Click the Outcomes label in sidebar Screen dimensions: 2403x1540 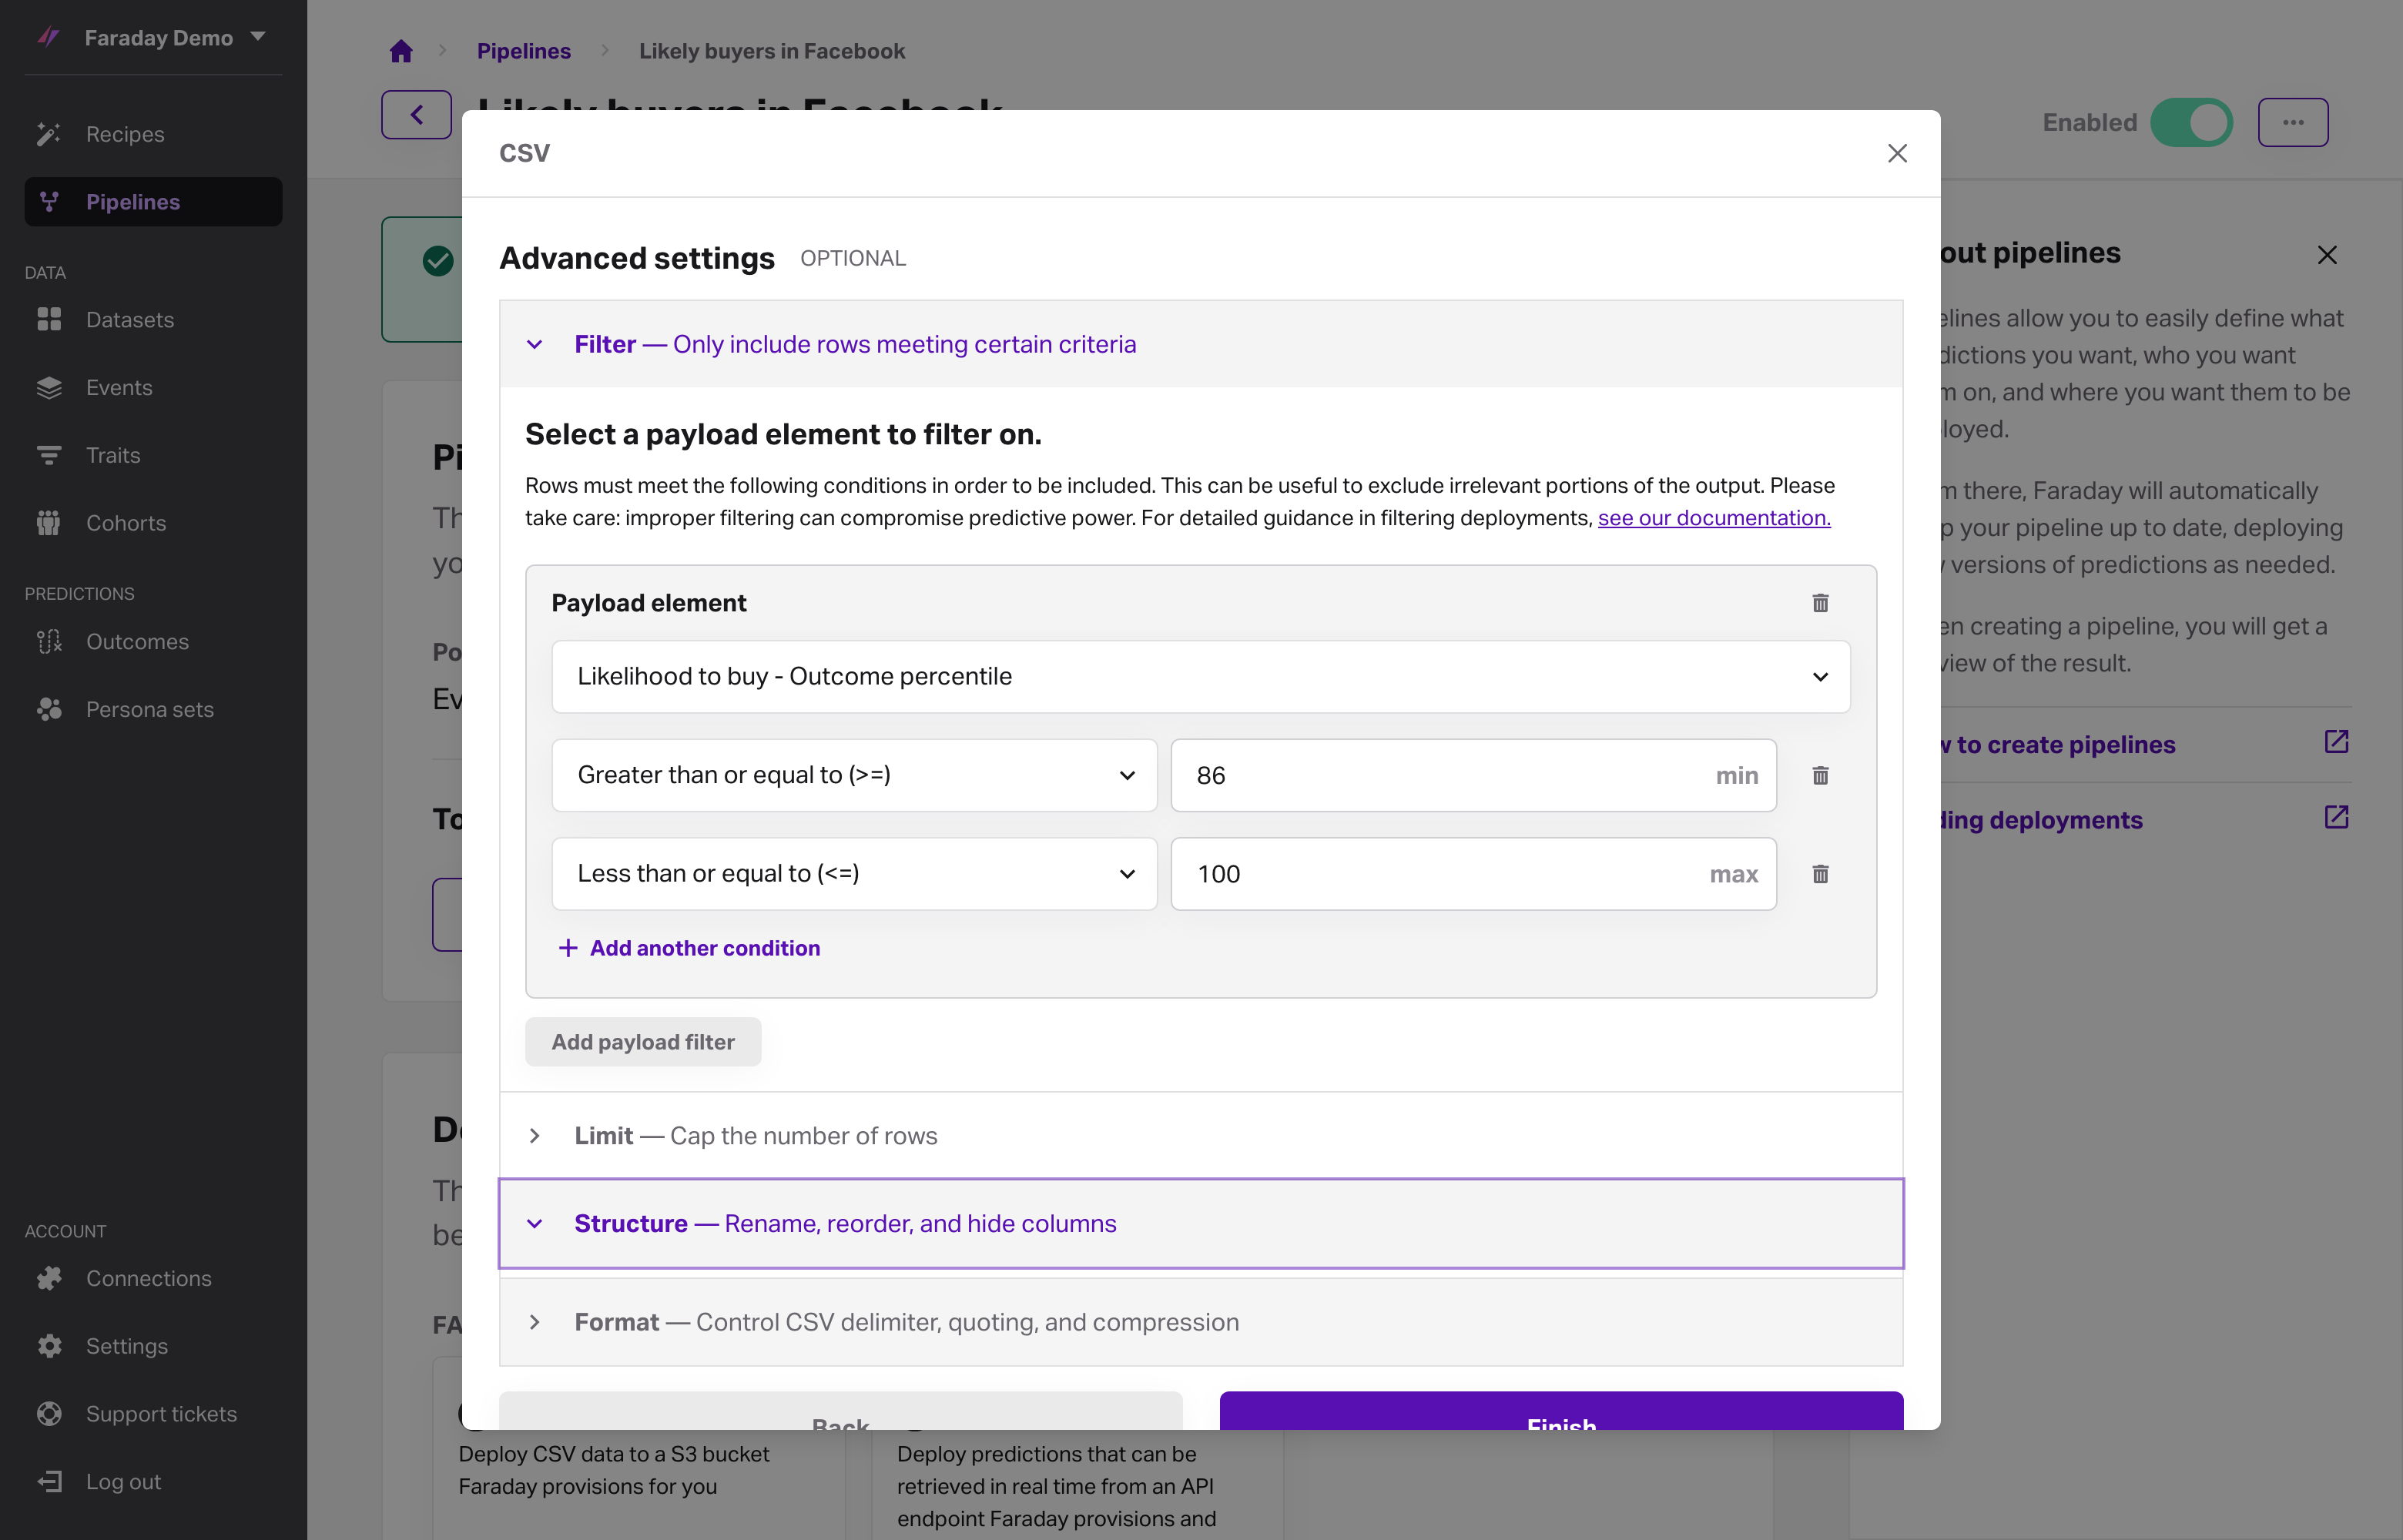pos(137,642)
